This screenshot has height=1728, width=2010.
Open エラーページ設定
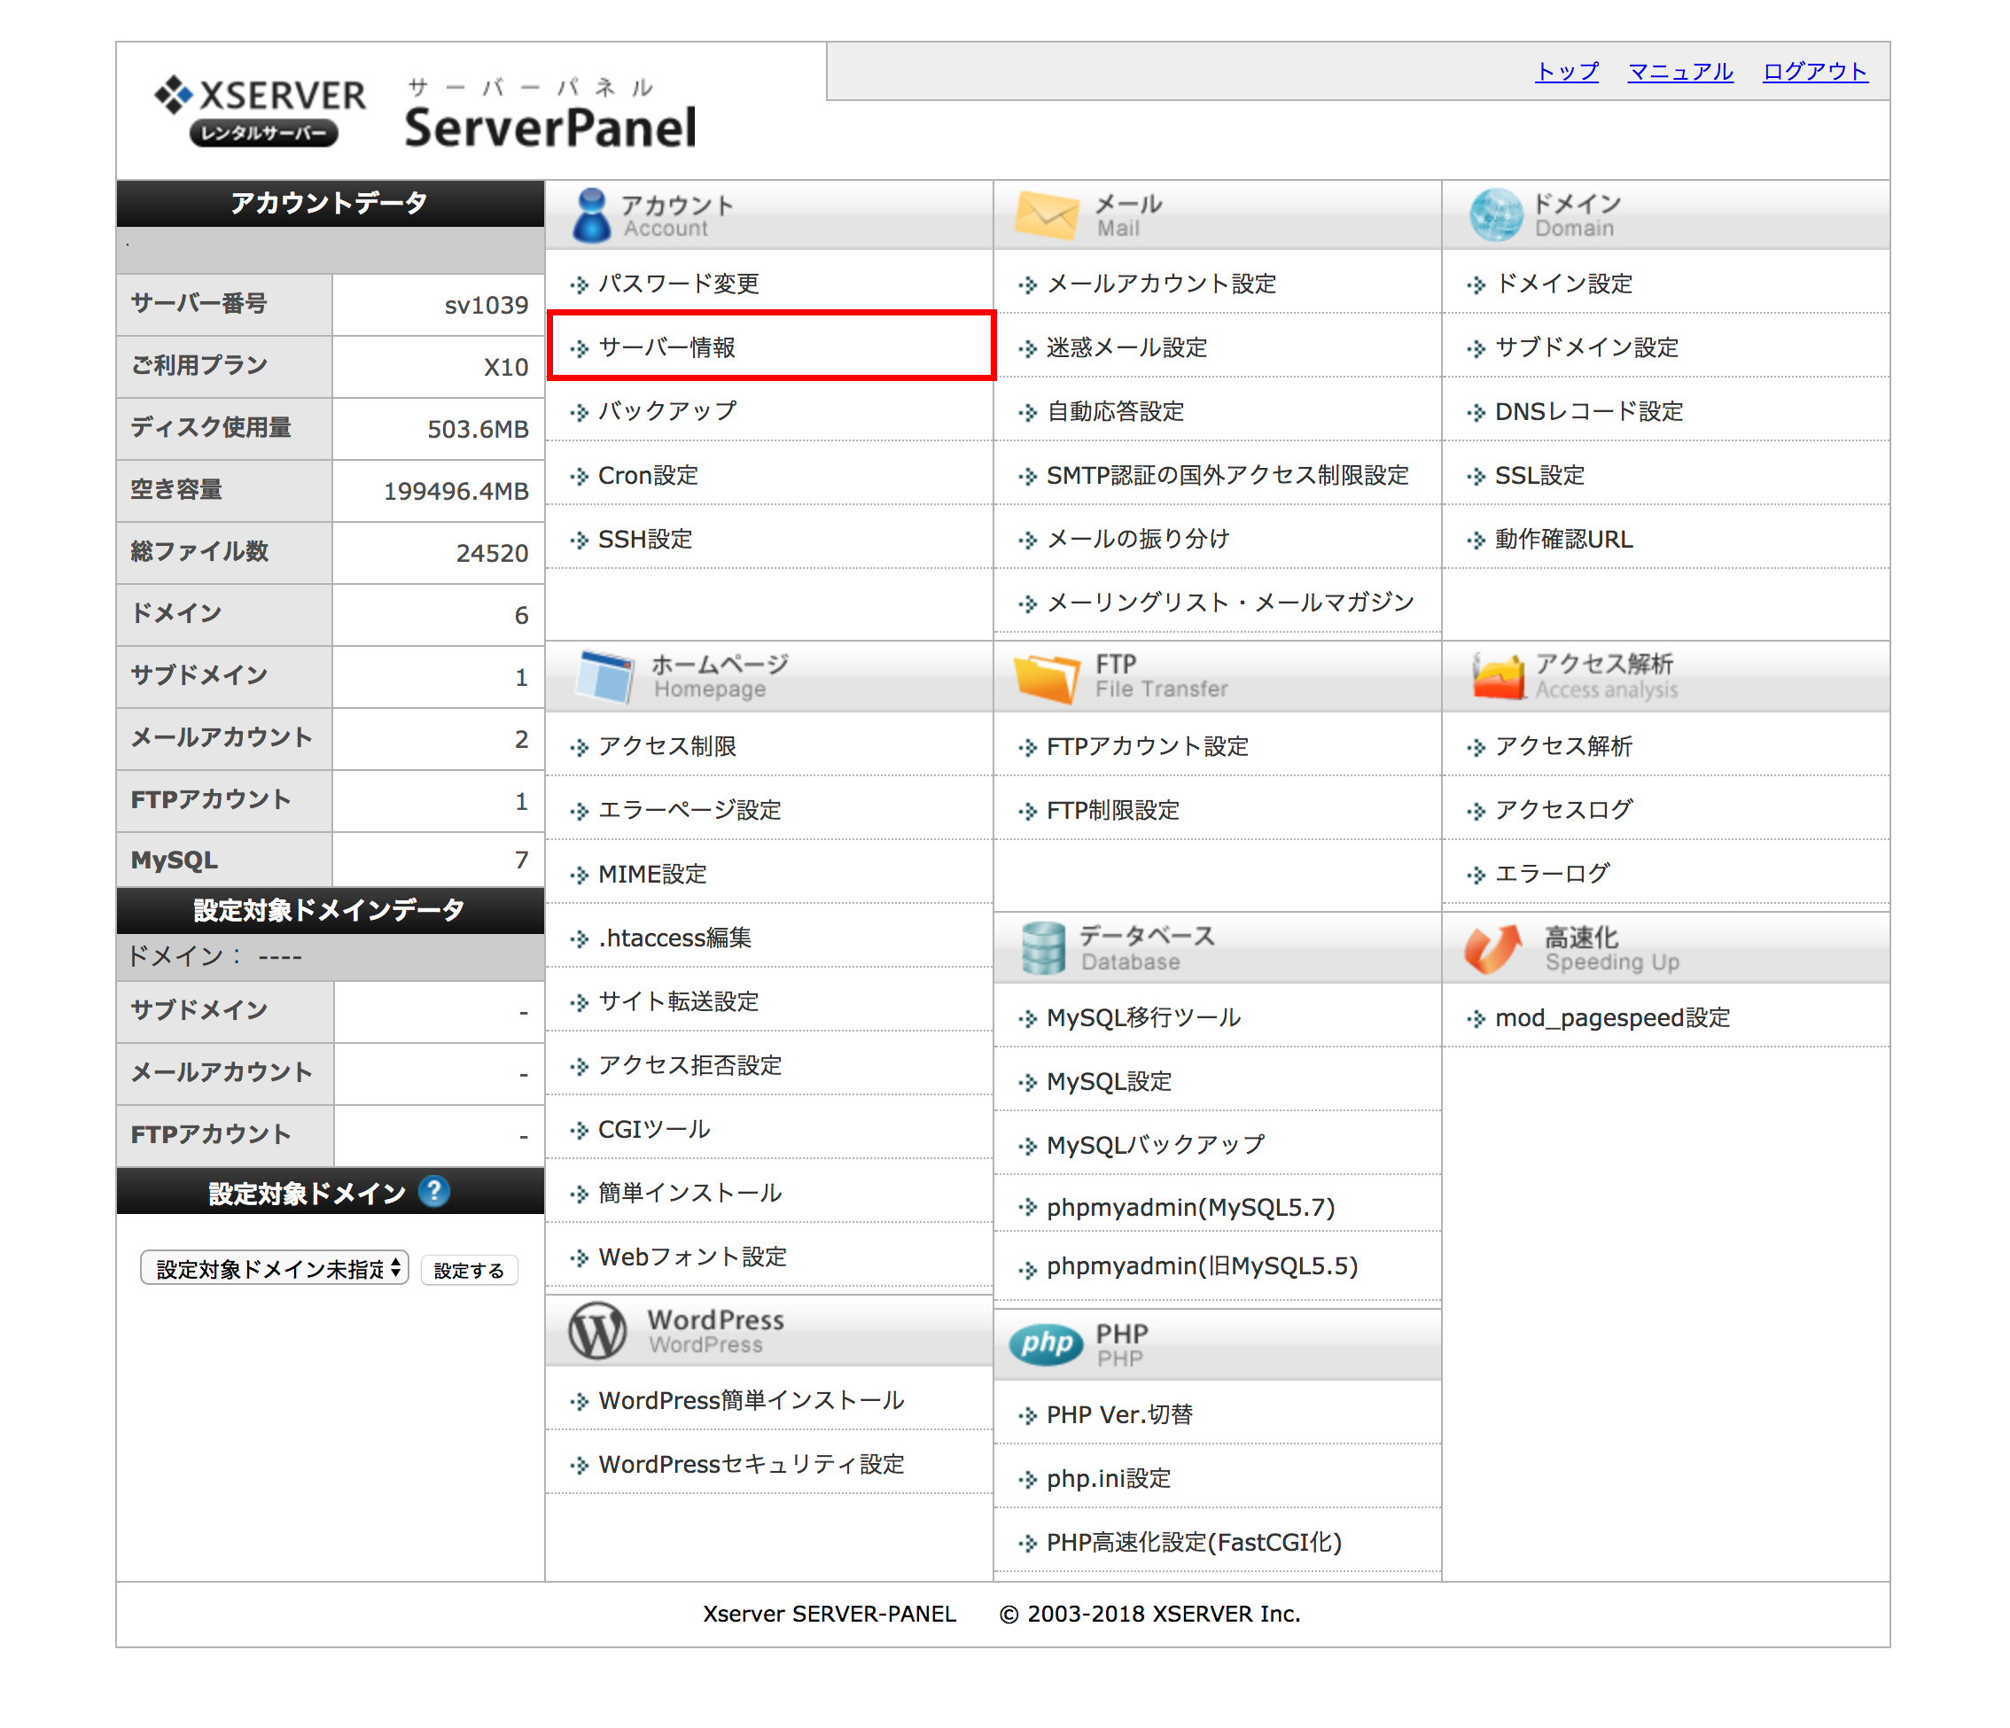click(689, 810)
